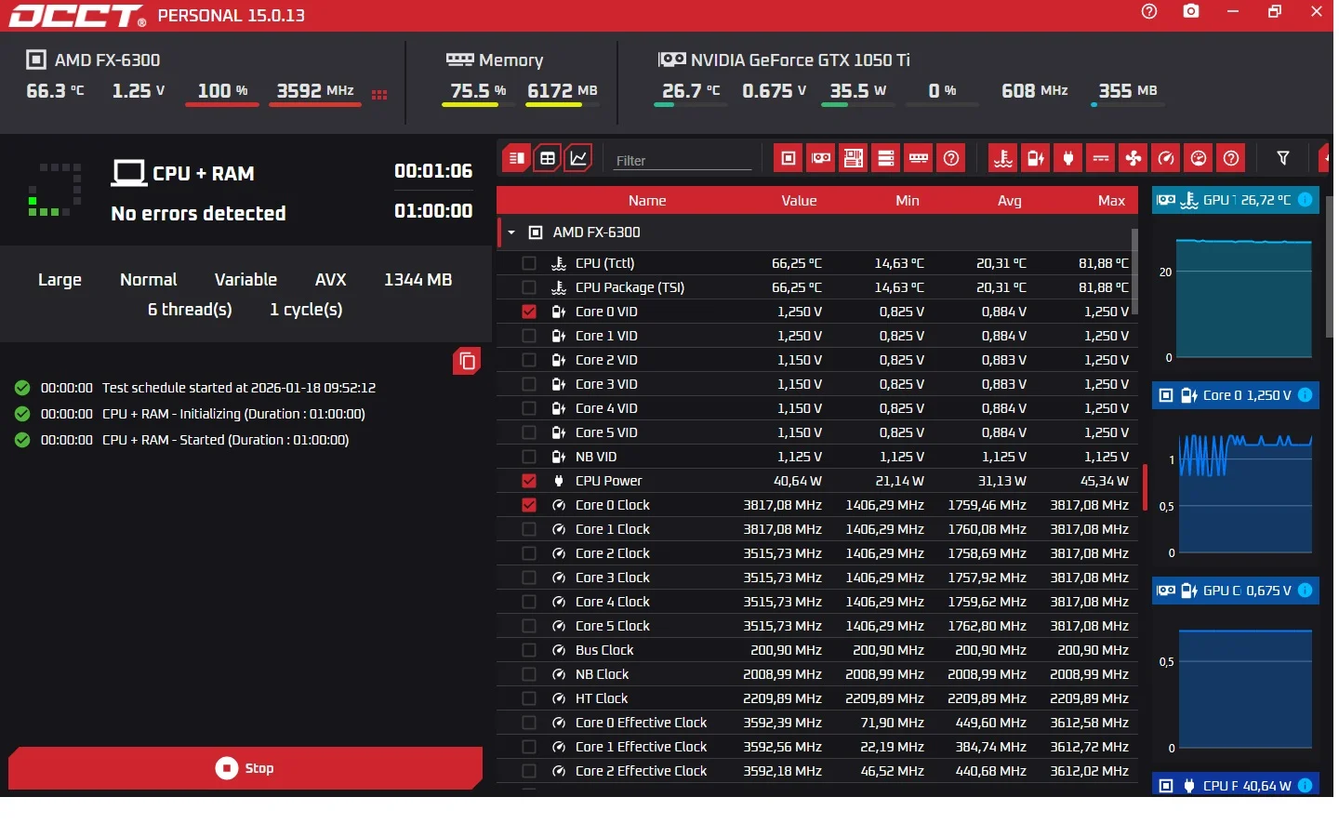Switch to the list view mode icon
Screen dimensions: 1339x837
point(517,158)
